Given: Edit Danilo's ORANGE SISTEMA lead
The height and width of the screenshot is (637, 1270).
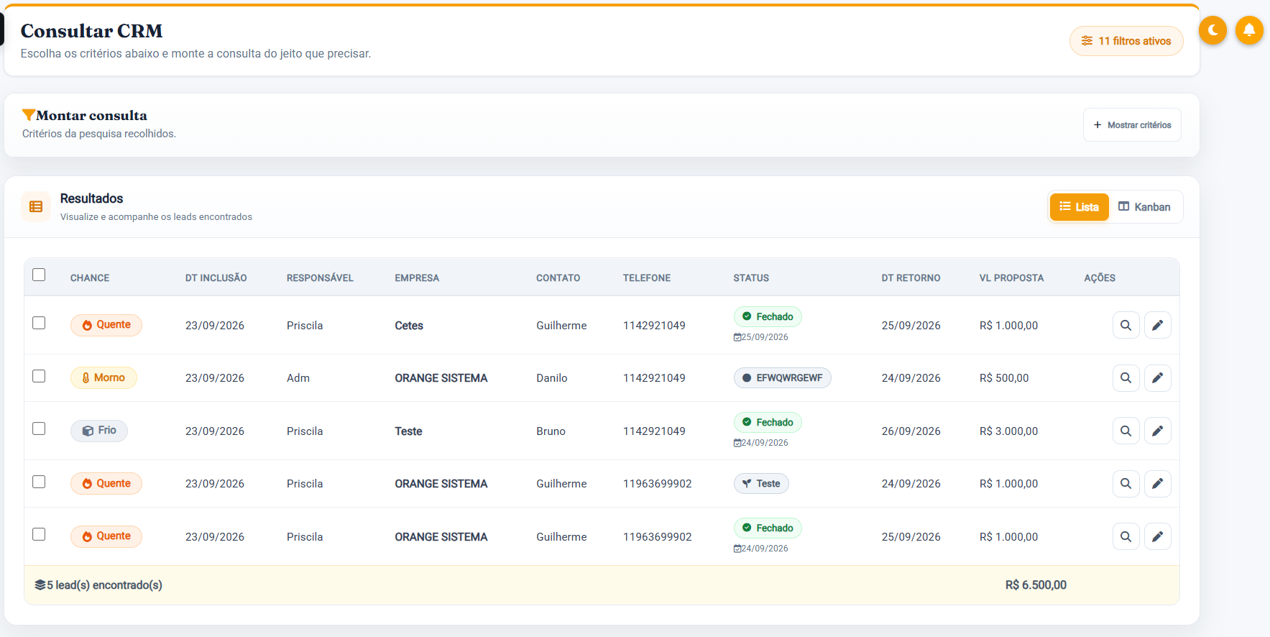Looking at the screenshot, I should point(1157,377).
